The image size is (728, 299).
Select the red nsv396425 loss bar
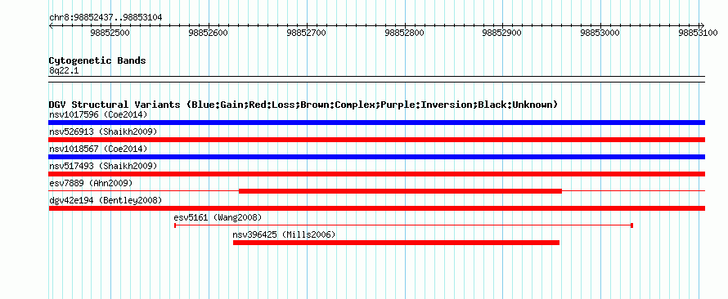[396, 243]
